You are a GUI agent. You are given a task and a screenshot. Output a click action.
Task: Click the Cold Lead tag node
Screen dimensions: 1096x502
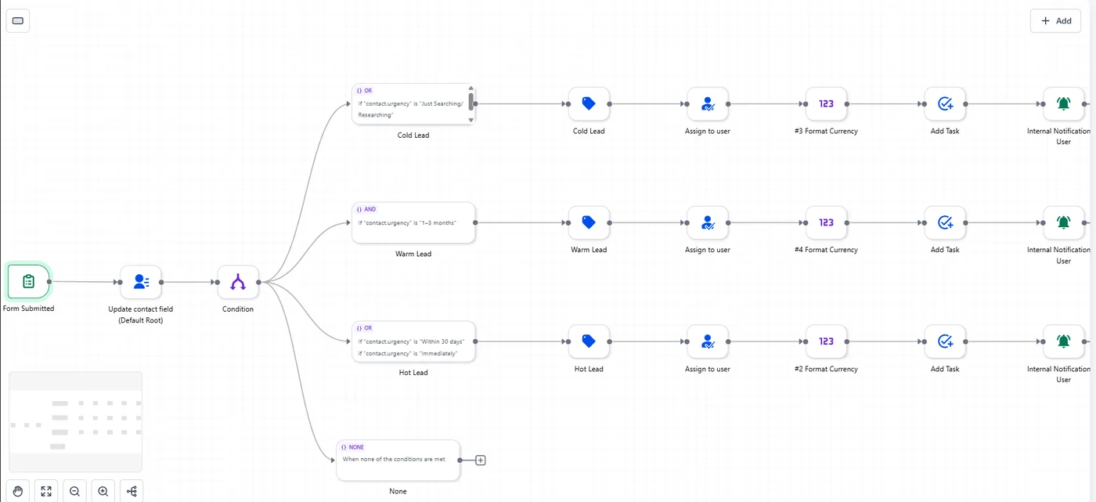(x=589, y=103)
